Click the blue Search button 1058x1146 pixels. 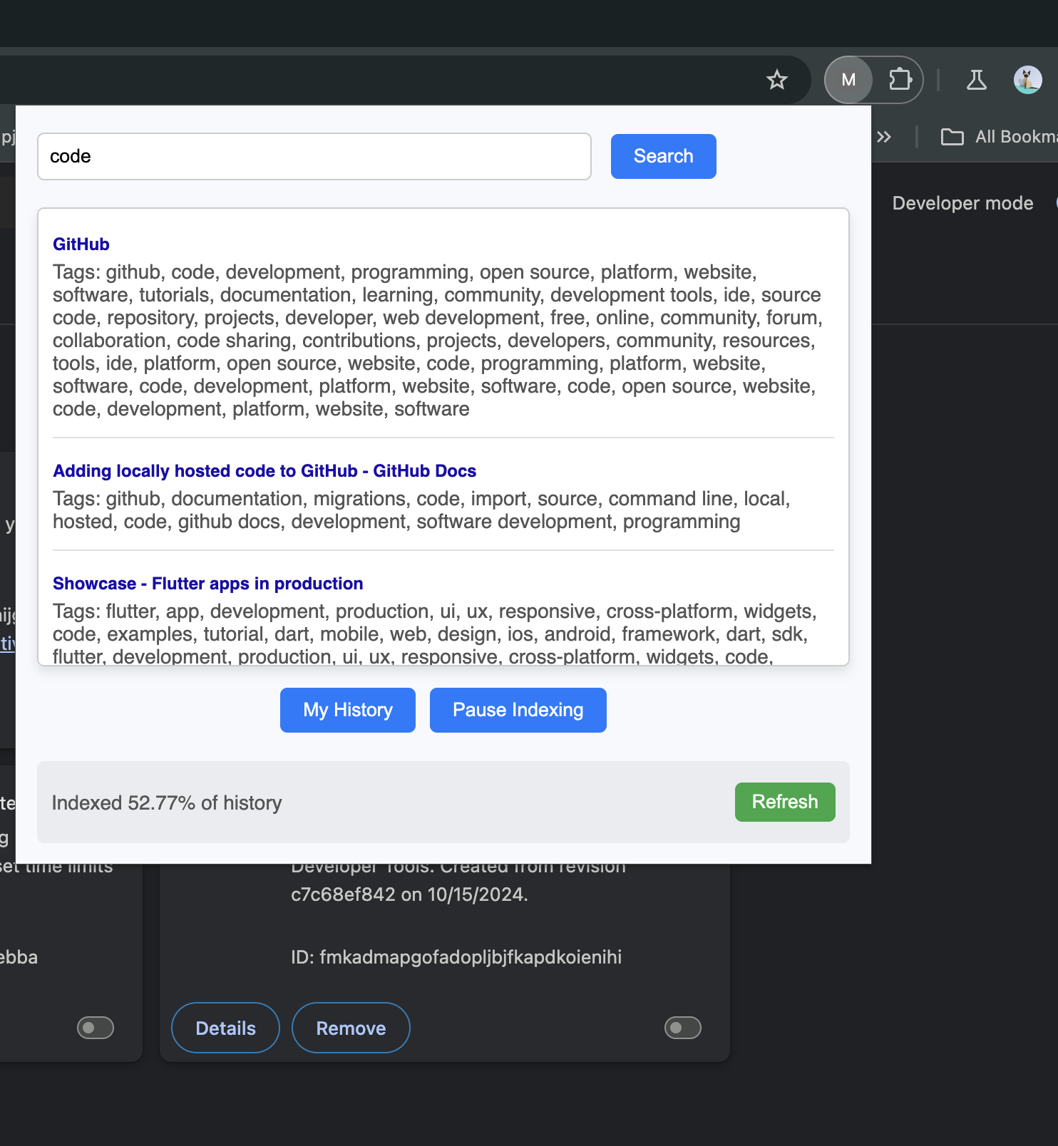pos(663,156)
